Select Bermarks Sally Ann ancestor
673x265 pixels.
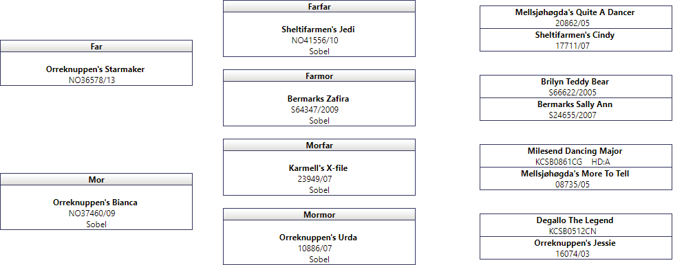(575, 104)
